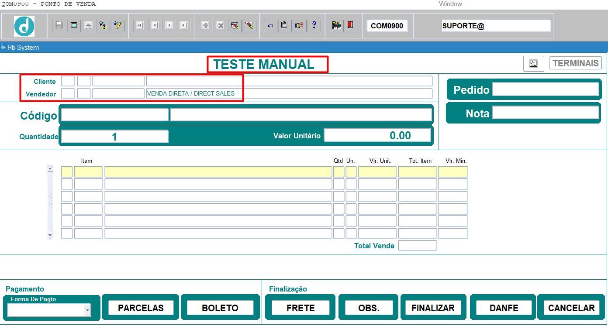
Task: Open the Window menu
Action: point(450,4)
